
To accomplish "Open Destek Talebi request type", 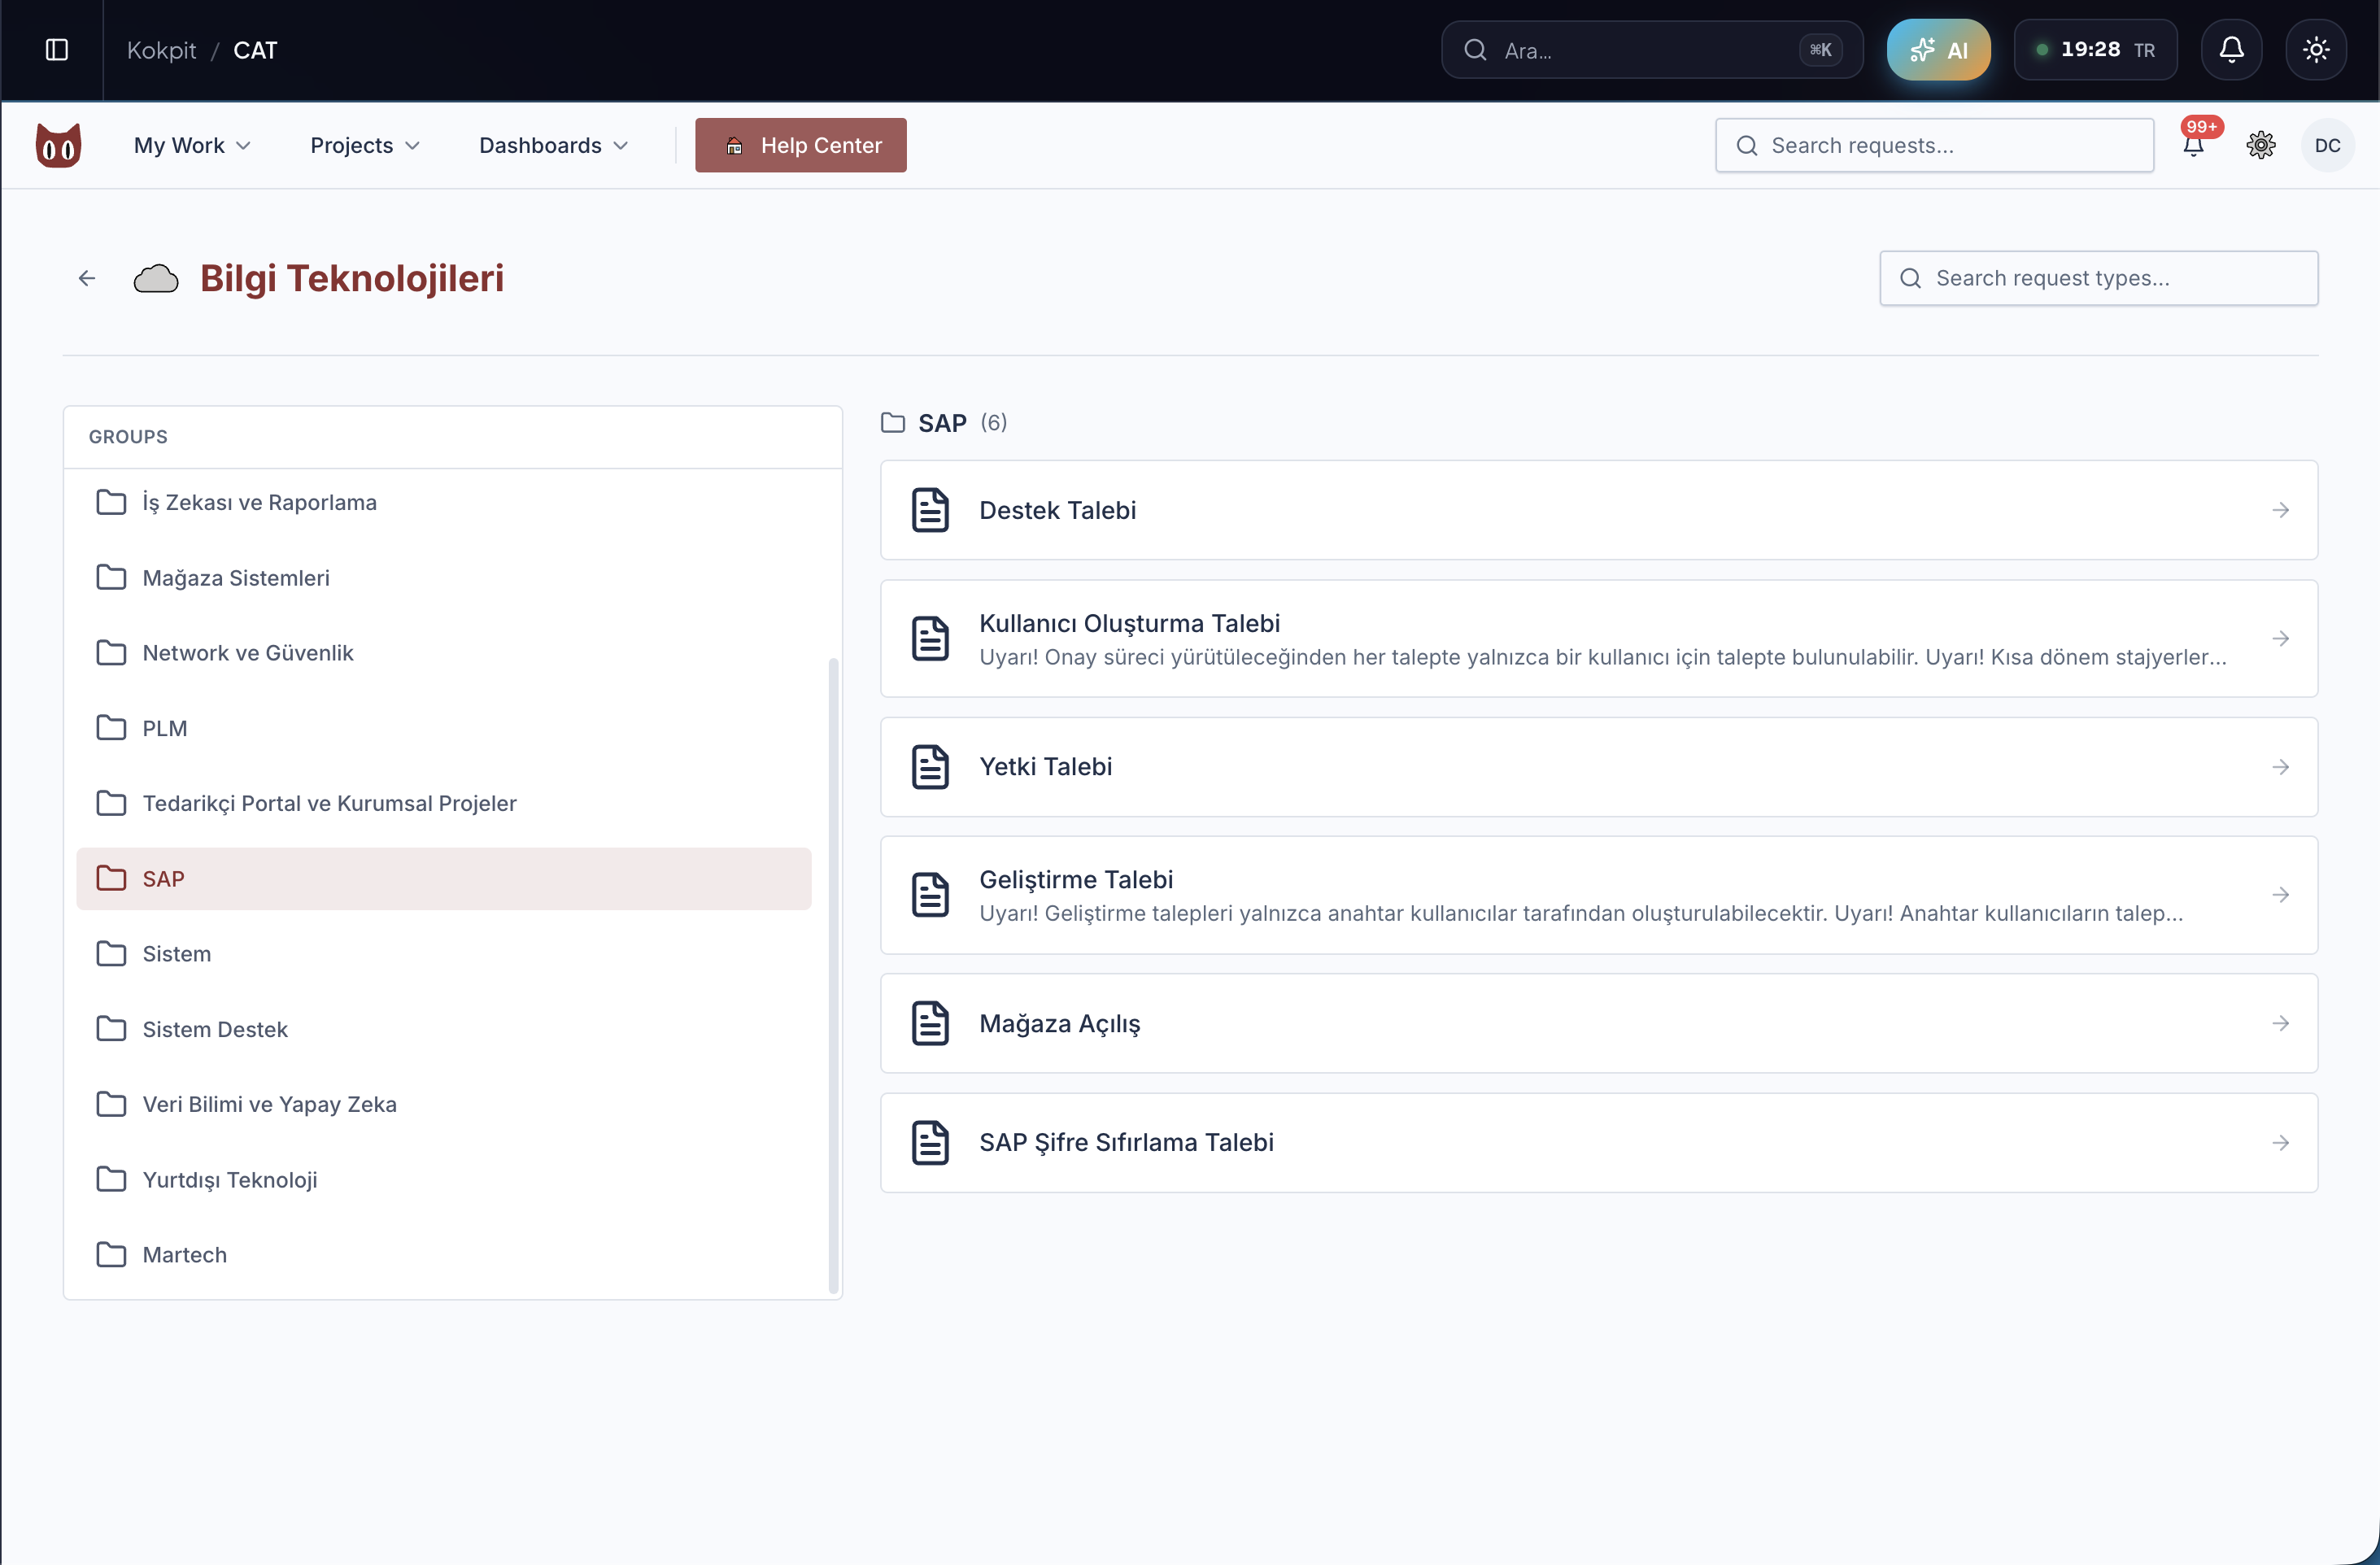I will 1599,510.
